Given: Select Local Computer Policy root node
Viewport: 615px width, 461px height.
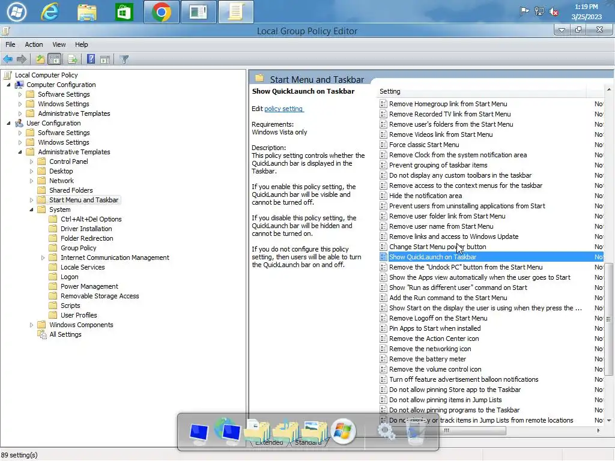Looking at the screenshot, I should 46,75.
